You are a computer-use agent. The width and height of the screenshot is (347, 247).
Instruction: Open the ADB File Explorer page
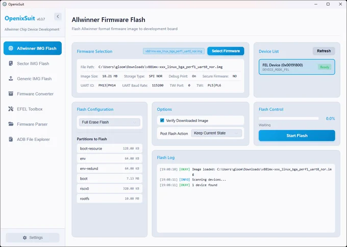click(33, 139)
